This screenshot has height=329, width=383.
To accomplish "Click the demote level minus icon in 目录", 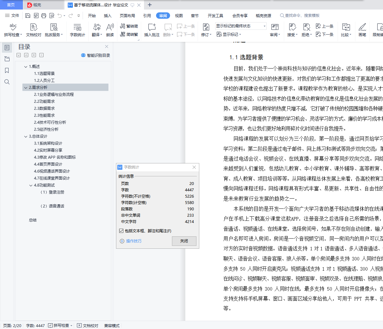I will [41, 55].
